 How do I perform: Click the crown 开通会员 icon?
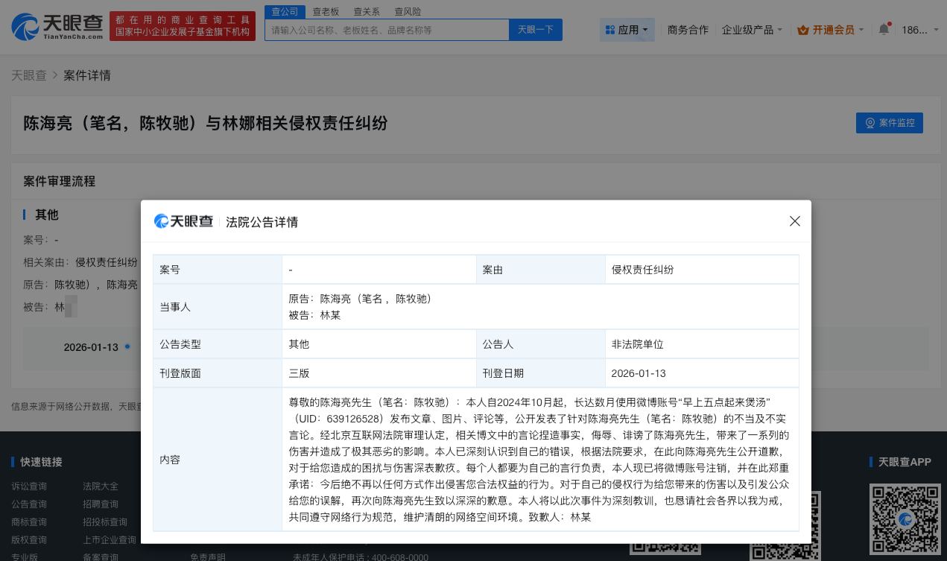point(804,30)
